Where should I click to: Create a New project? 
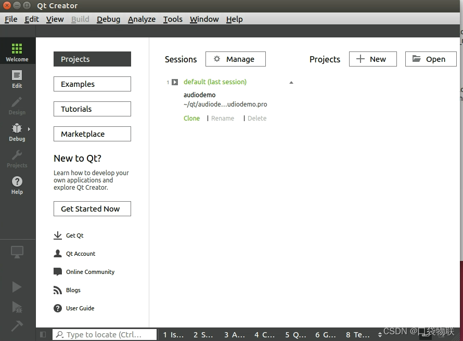click(372, 59)
